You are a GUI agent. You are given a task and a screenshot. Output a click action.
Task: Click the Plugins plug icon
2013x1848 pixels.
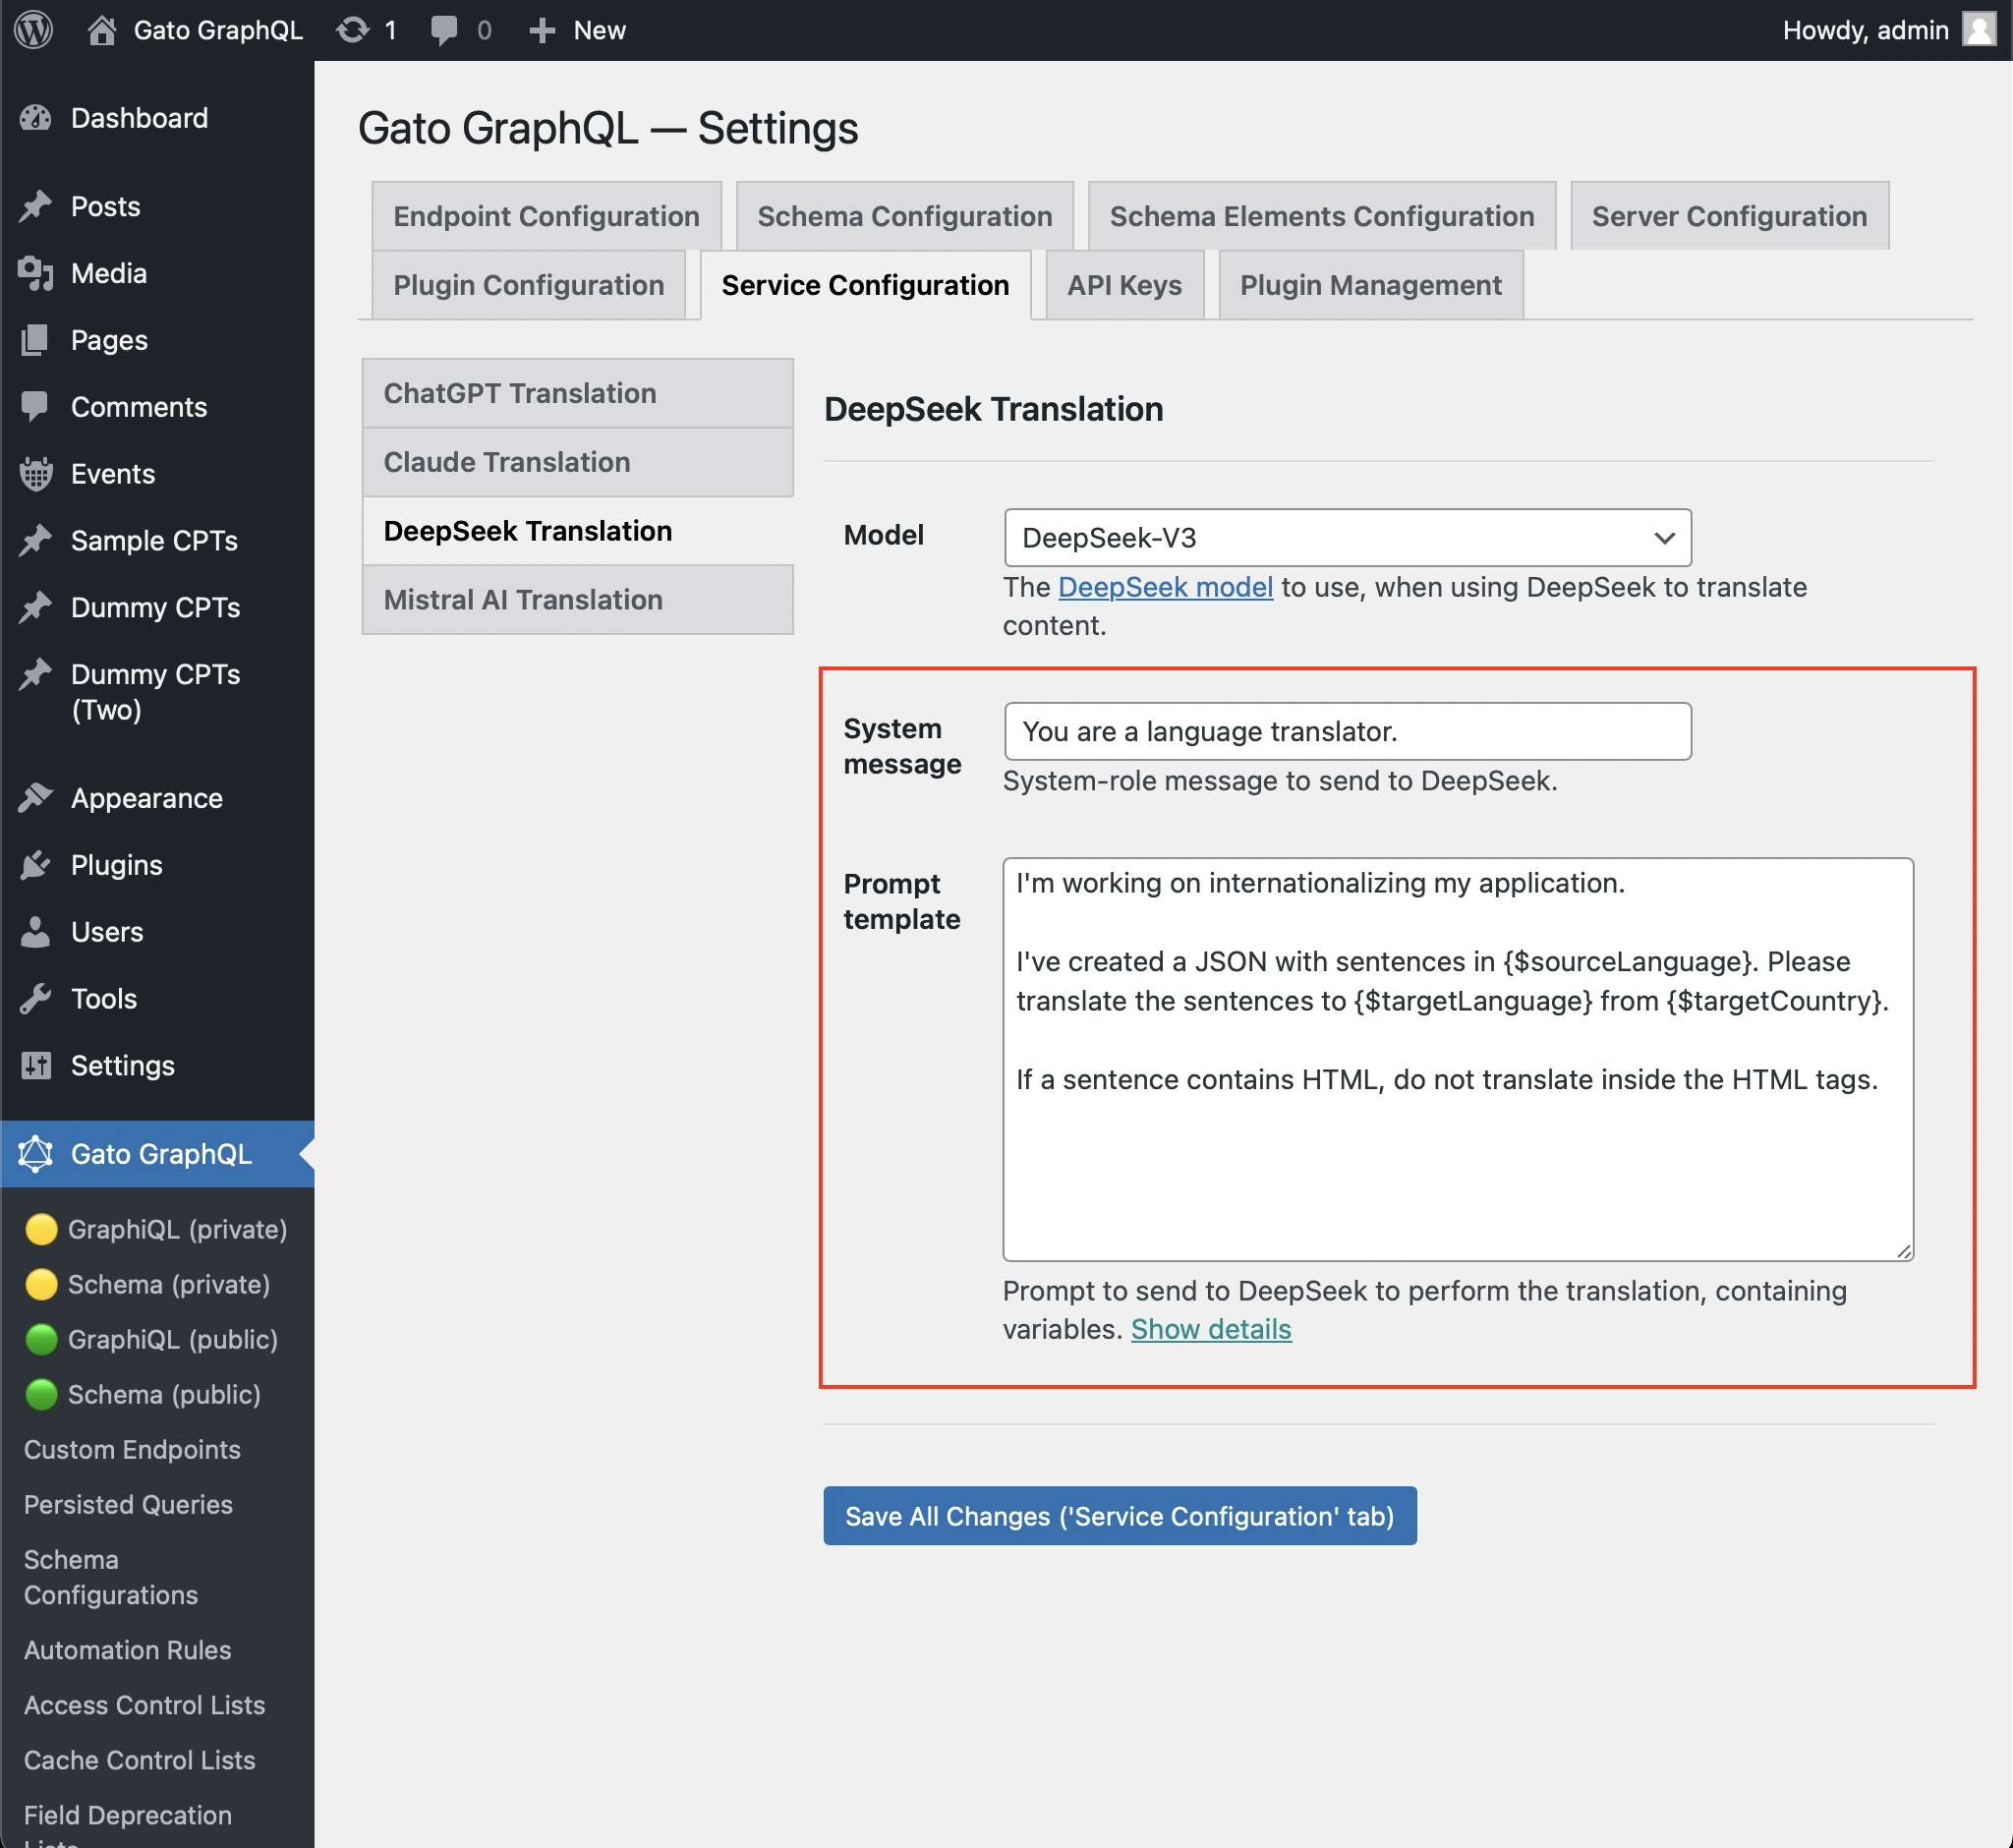(36, 865)
